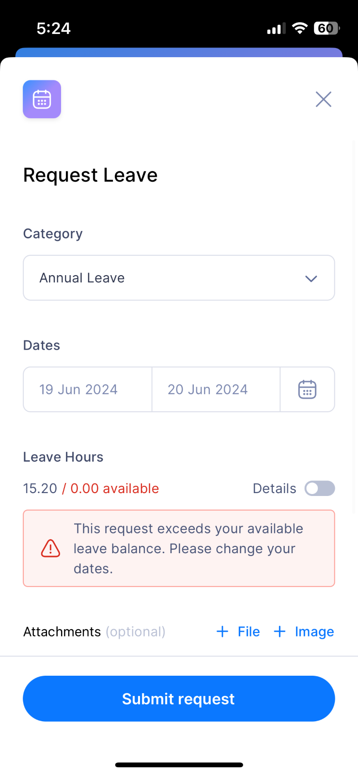This screenshot has height=775, width=358.
Task: Add an Image attachment
Action: point(304,632)
